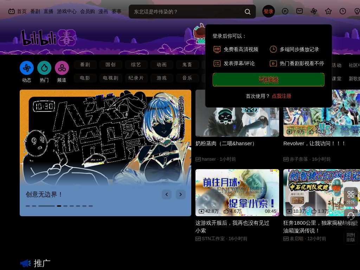Jump to last carousel indicator dot
The height and width of the screenshot is (270, 360).
point(91,206)
